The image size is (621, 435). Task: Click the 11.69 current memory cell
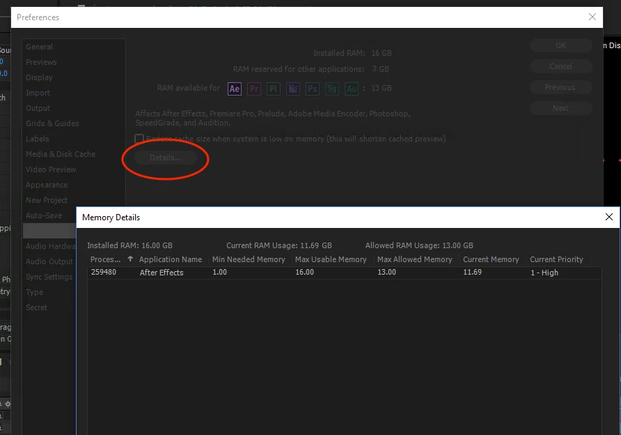[473, 272]
